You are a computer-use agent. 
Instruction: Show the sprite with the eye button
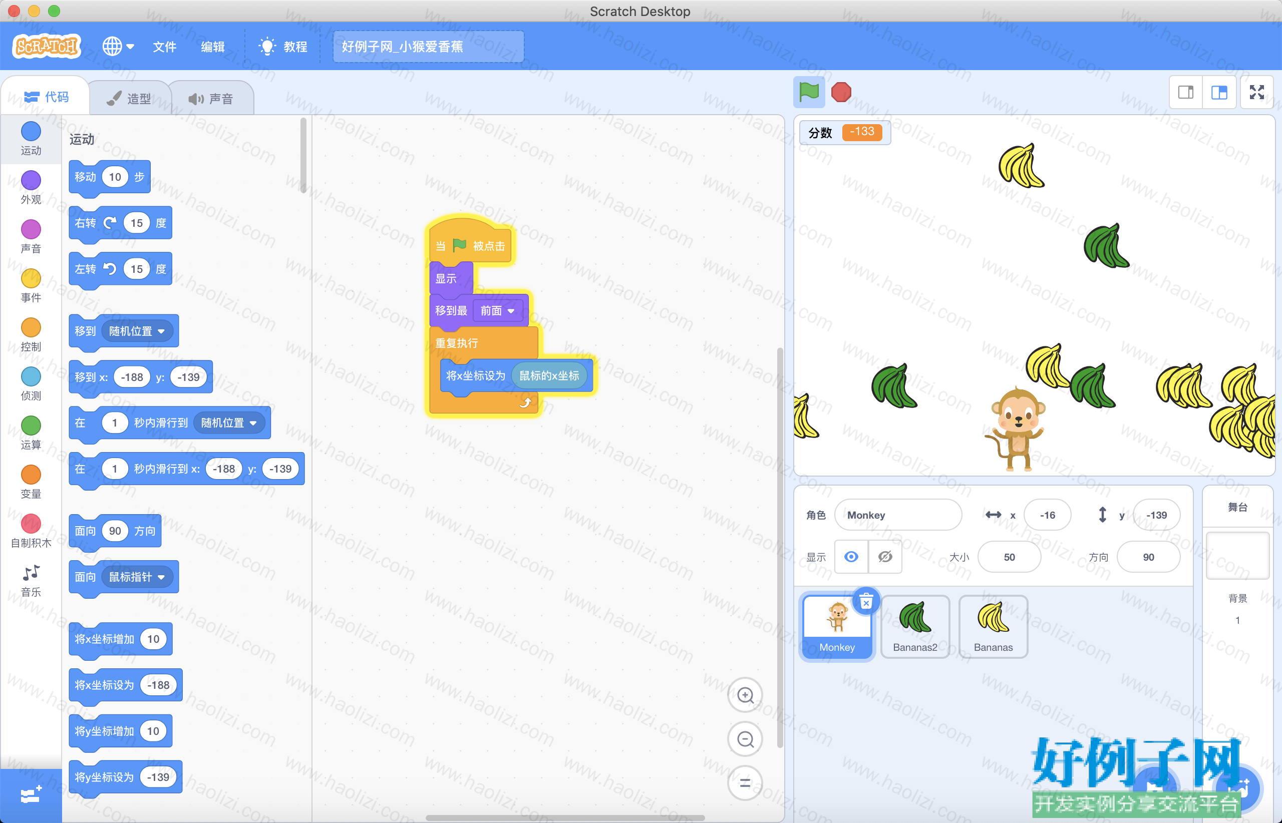click(851, 557)
